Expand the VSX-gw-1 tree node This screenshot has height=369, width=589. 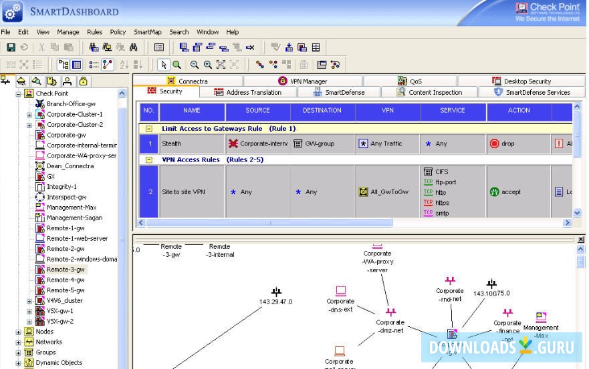(29, 311)
